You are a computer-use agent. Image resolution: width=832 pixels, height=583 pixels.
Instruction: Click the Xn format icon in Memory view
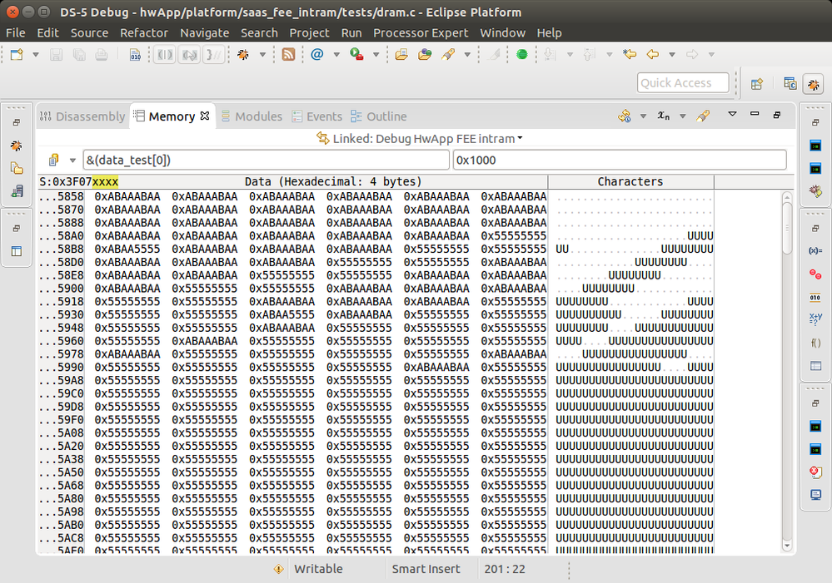tap(664, 116)
